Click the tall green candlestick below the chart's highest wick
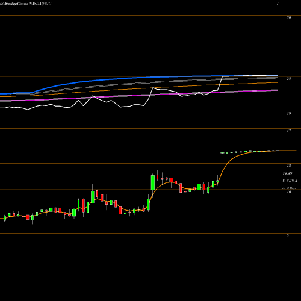301x301 pixels. pyautogui.click(x=153, y=182)
